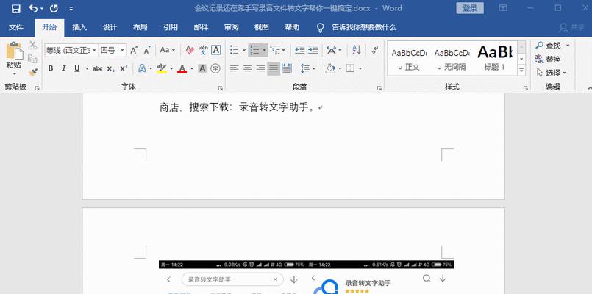Click the phonetic guide wén icon
The image size is (592, 294).
coord(203,50)
